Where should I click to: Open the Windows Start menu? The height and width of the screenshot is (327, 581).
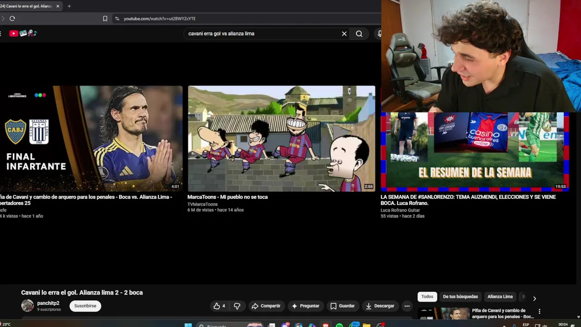pyautogui.click(x=188, y=325)
